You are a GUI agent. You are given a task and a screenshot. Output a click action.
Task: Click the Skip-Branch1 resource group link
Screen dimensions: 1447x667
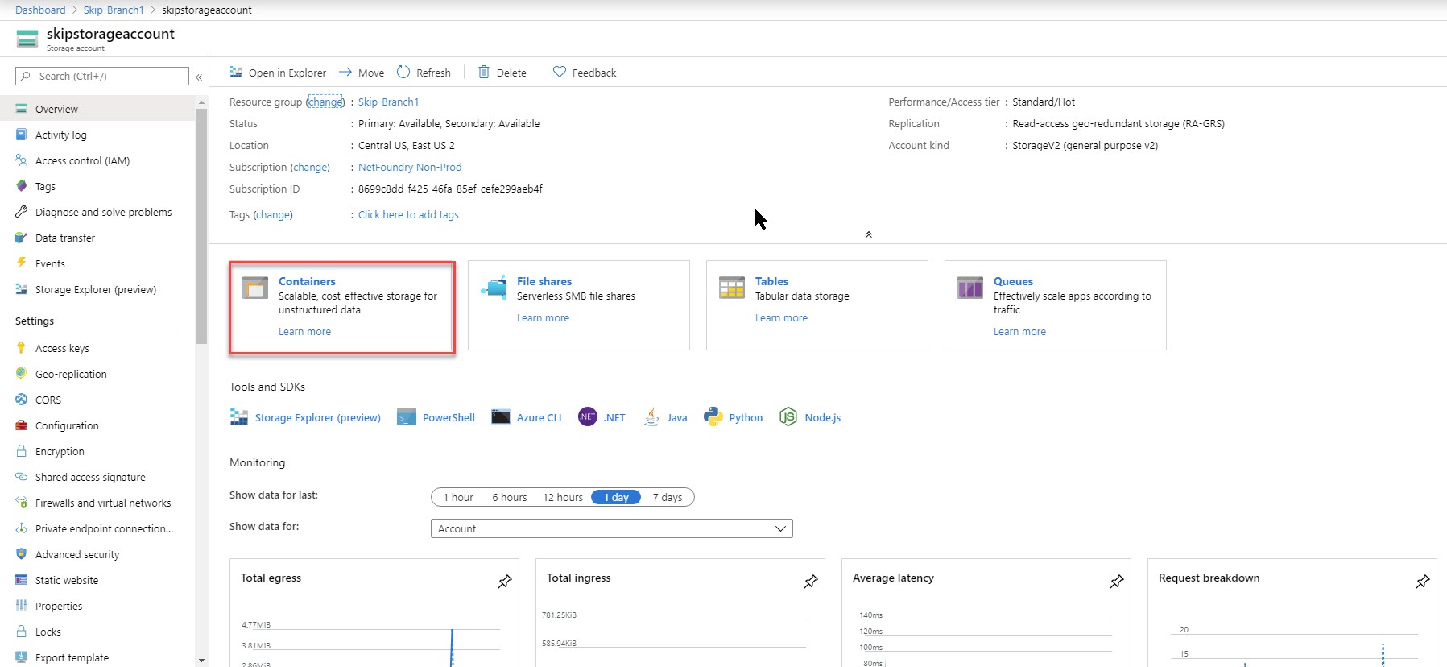[388, 101]
